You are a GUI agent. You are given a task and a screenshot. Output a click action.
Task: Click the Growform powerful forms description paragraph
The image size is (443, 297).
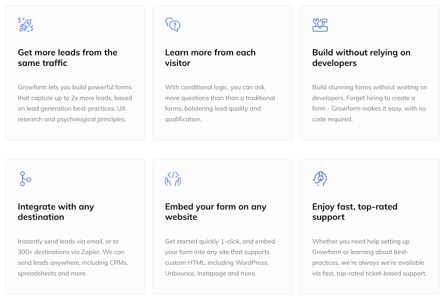(75, 103)
